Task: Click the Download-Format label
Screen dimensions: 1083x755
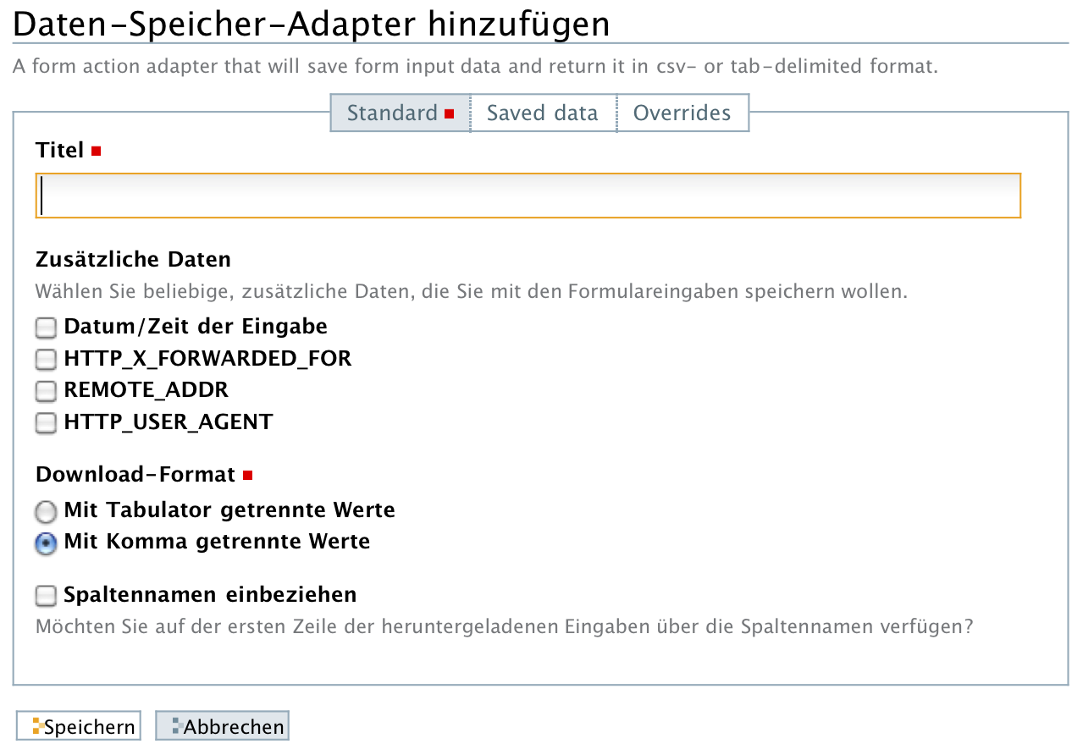Action: (135, 474)
